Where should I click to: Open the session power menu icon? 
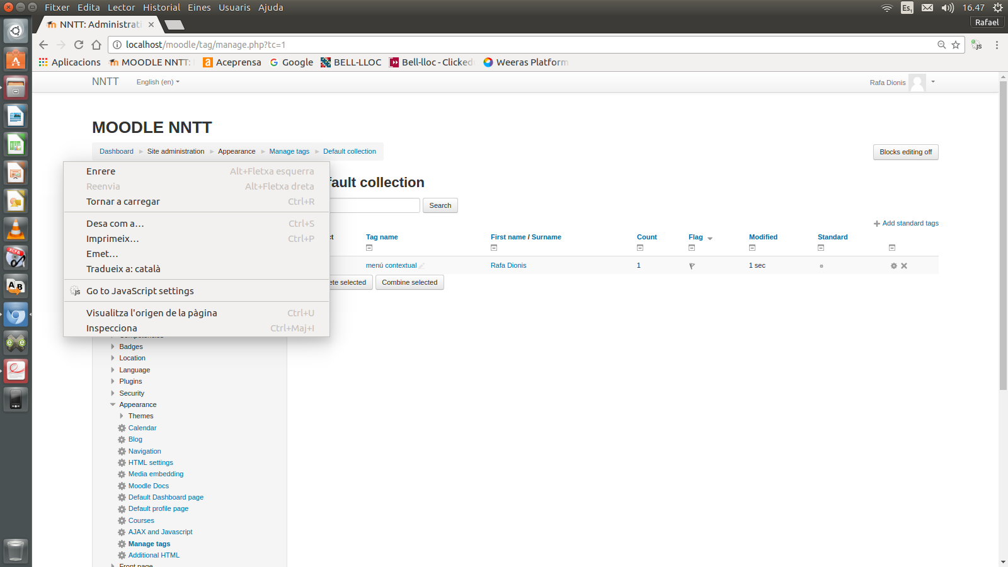(998, 8)
